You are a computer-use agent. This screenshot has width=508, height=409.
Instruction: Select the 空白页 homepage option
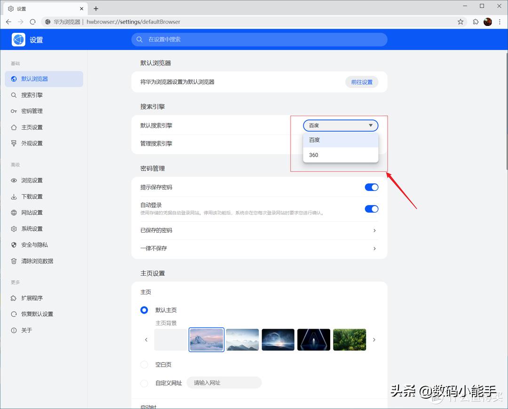pos(144,364)
